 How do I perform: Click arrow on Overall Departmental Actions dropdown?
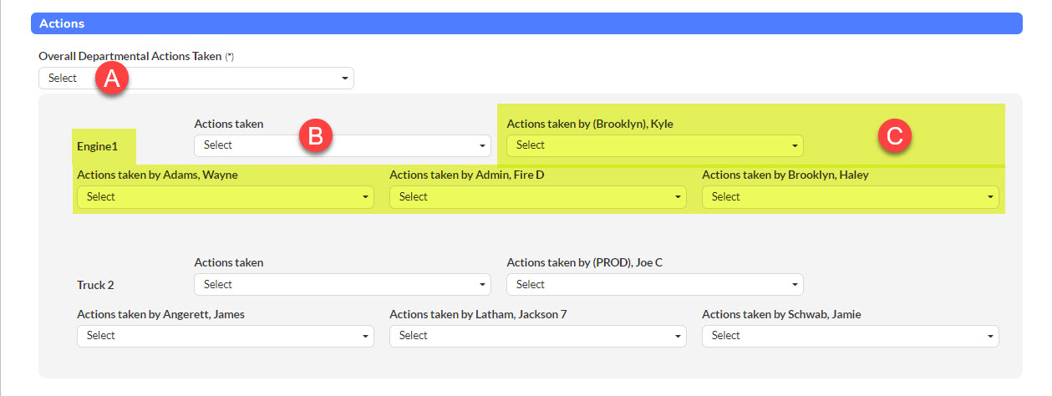(345, 79)
